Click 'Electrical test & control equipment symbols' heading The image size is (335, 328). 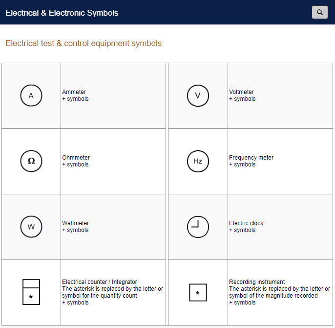pos(84,43)
